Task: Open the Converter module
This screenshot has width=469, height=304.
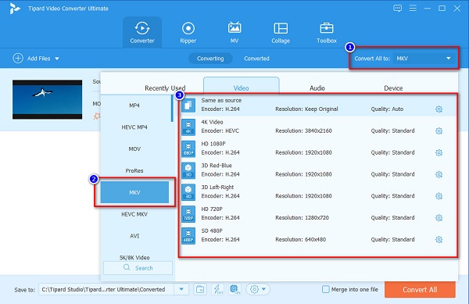Action: pyautogui.click(x=142, y=32)
